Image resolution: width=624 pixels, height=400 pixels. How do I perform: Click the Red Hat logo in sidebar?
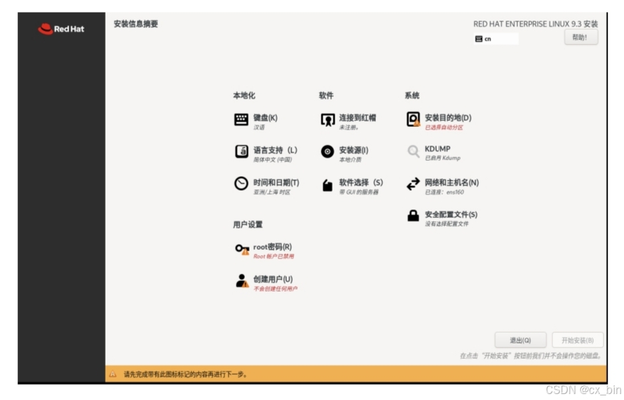tap(61, 29)
